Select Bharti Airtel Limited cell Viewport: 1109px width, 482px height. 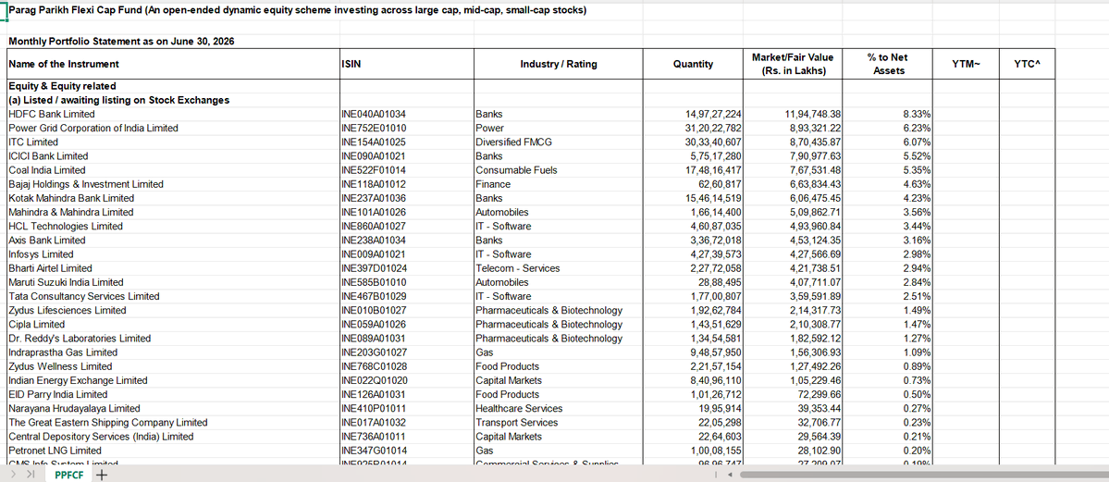coord(173,268)
